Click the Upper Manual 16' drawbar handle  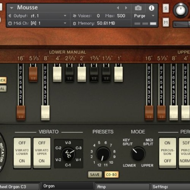pyautogui.click(x=149, y=113)
